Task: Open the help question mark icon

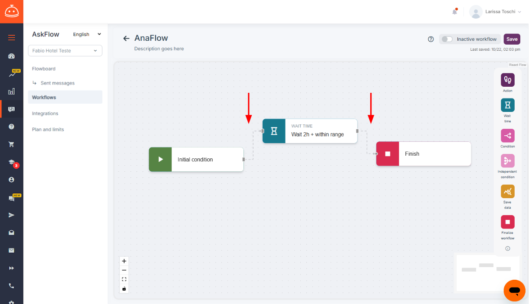Action: 431,39
